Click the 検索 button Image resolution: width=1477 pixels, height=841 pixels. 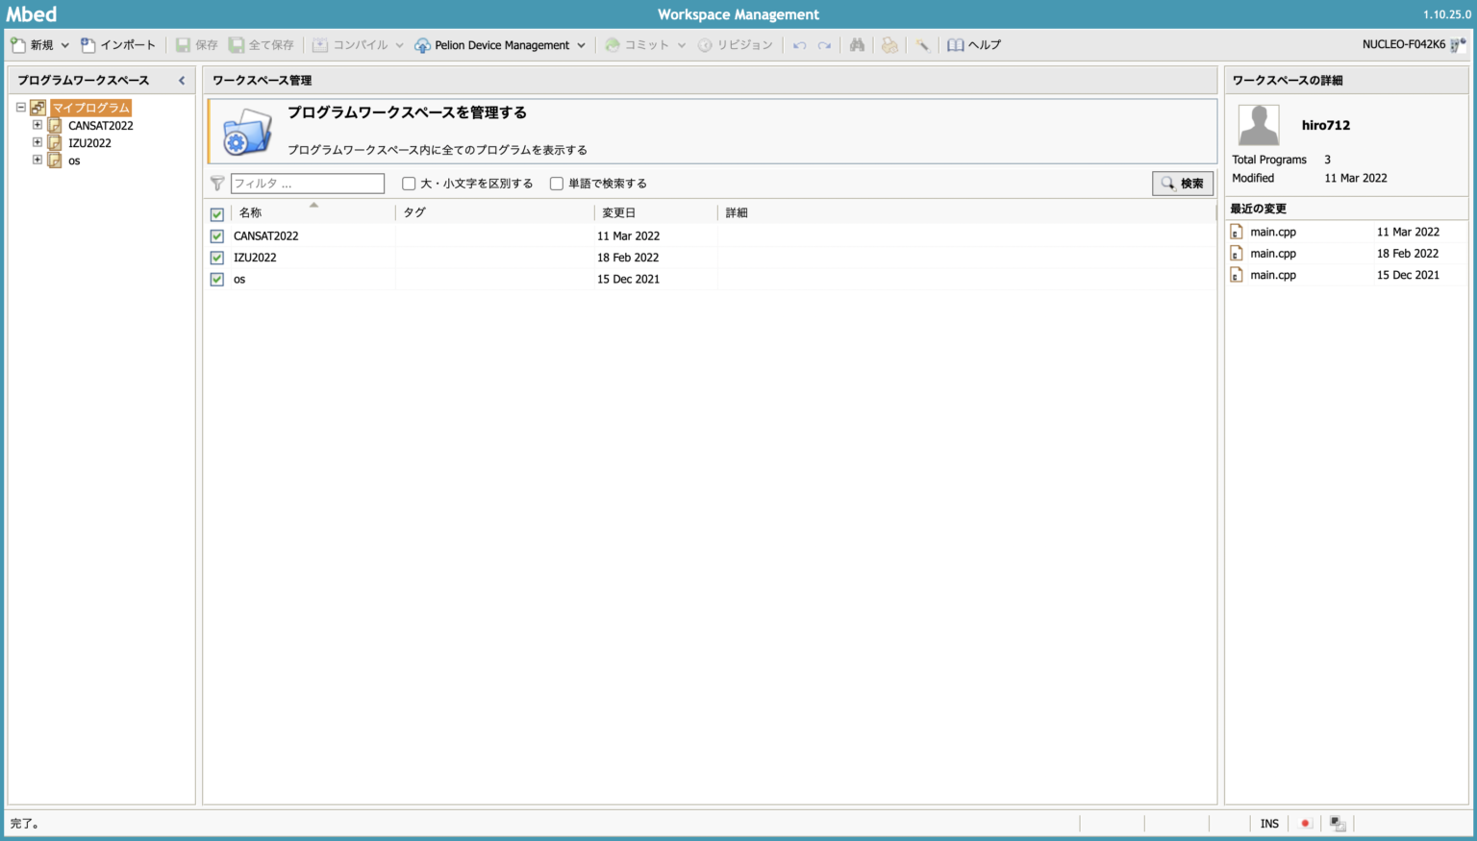(1183, 183)
